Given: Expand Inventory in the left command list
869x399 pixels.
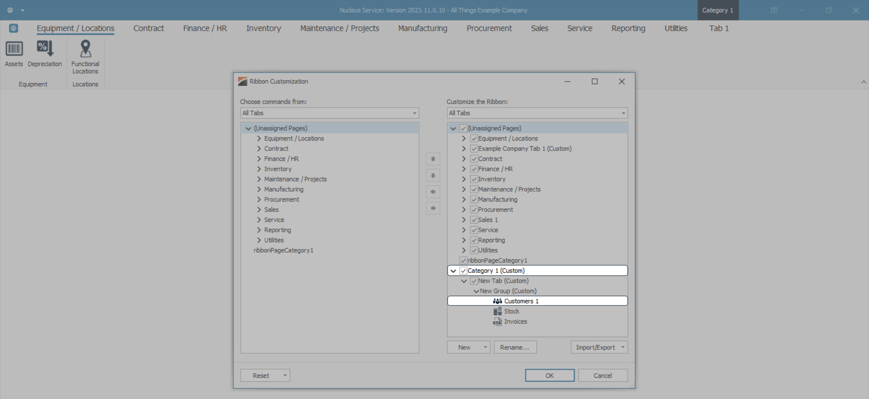Looking at the screenshot, I should click(259, 169).
